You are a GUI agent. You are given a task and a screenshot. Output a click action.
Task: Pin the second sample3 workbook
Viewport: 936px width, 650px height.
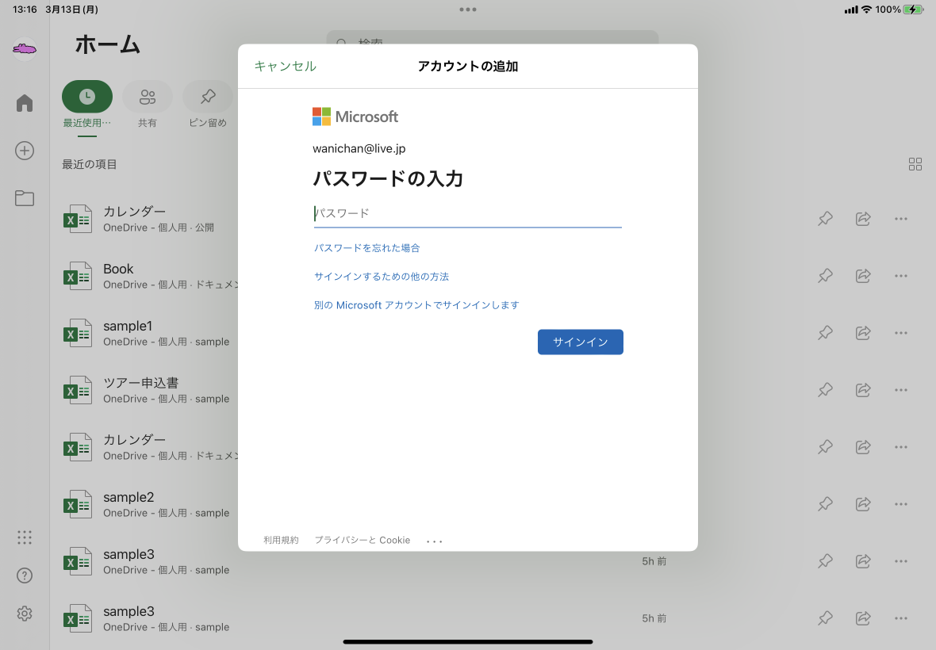click(825, 617)
